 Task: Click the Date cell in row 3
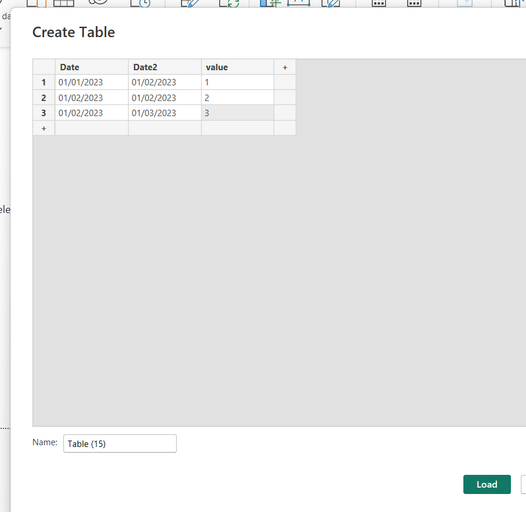click(92, 113)
